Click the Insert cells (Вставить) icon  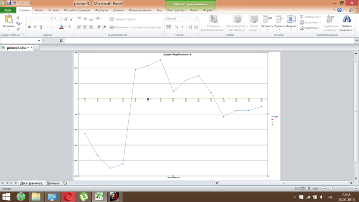pyautogui.click(x=267, y=19)
